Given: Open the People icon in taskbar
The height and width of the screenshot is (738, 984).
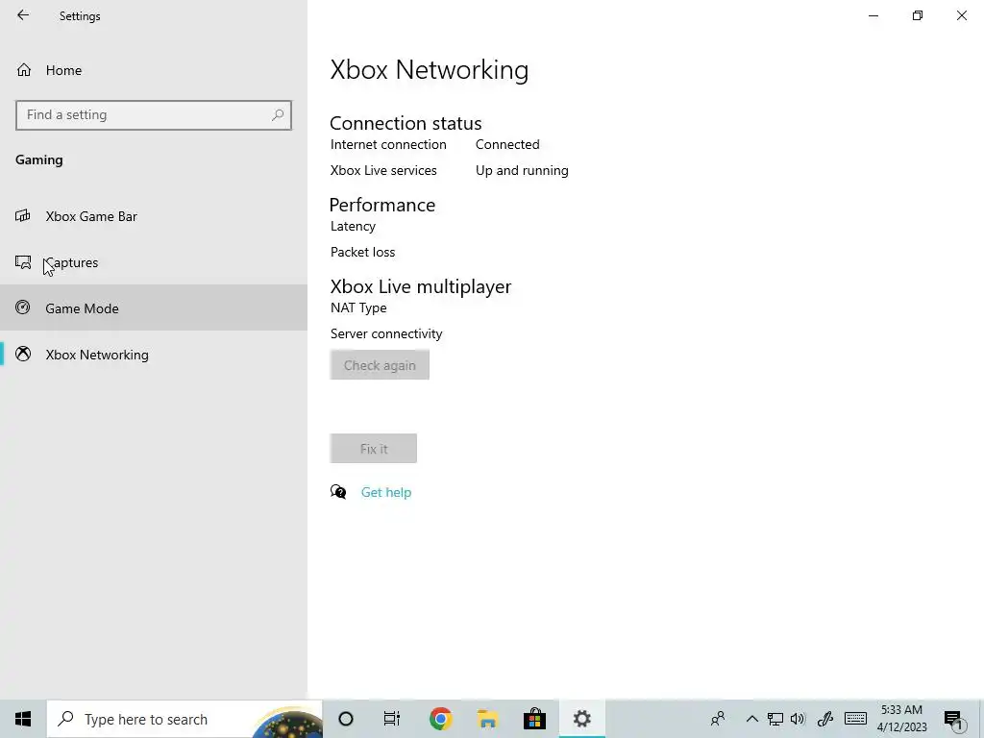Looking at the screenshot, I should click(x=718, y=719).
